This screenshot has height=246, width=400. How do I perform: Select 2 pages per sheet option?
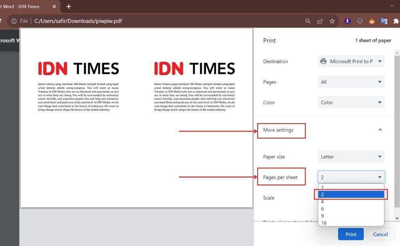[x=351, y=195]
